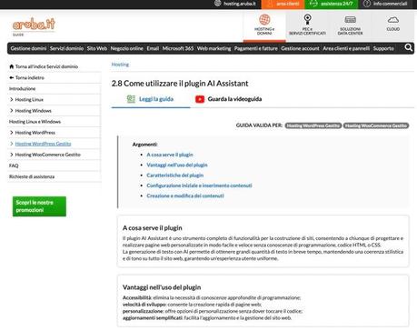Open the search magnifier icon

pos(409,48)
